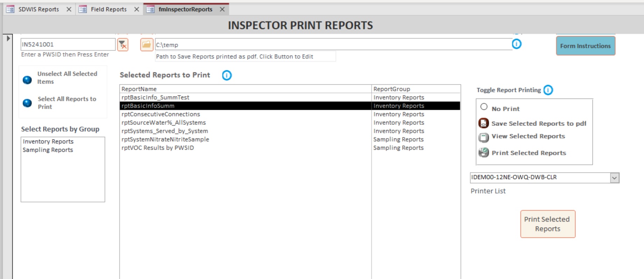This screenshot has height=279, width=644.
Task: Select the rptSourceWater%_AllSystems report row
Action: tap(290, 122)
